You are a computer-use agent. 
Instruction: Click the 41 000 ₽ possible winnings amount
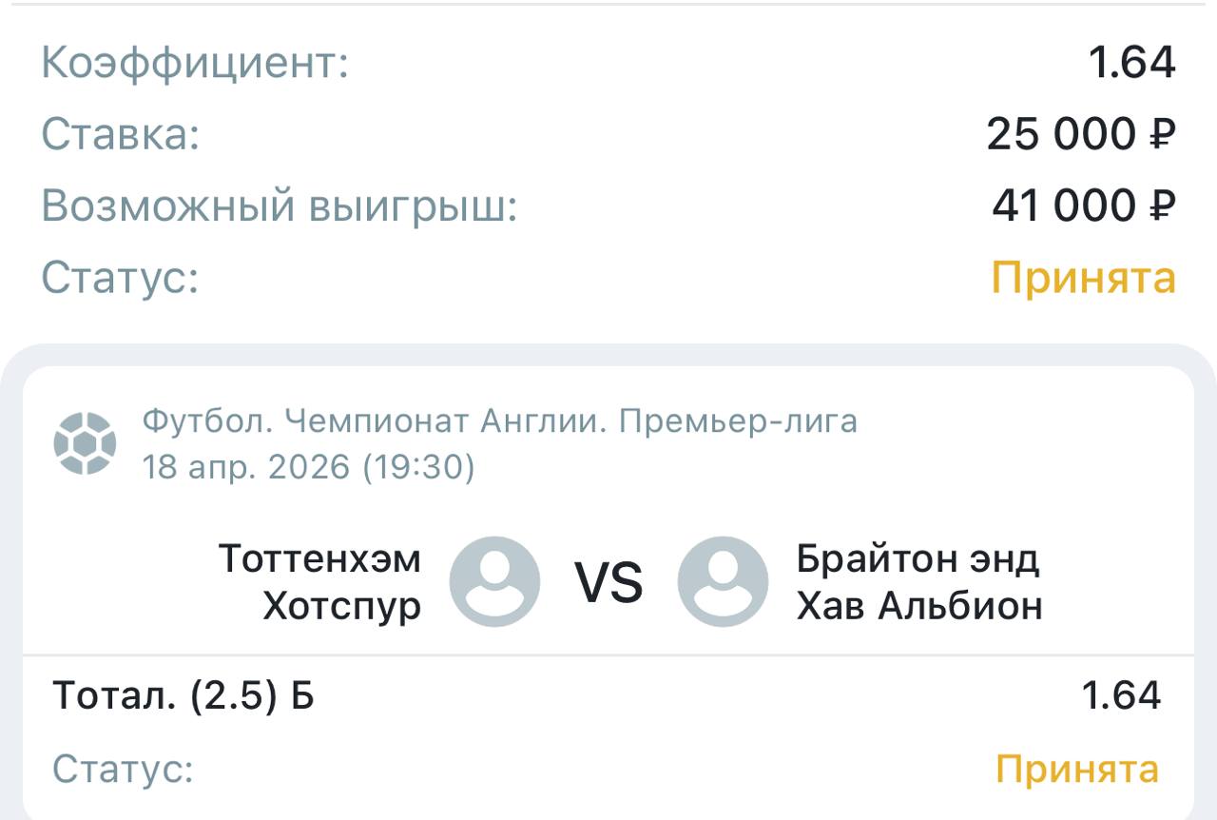coord(1084,205)
